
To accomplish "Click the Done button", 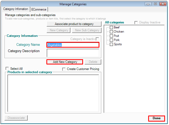I will click(156, 118).
